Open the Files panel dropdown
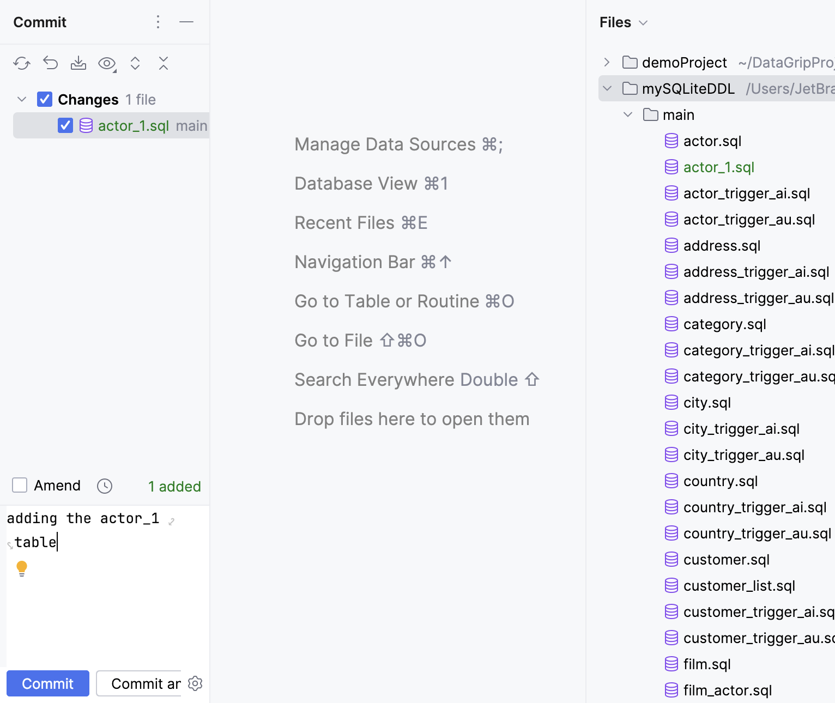Image resolution: width=835 pixels, height=703 pixels. [644, 23]
